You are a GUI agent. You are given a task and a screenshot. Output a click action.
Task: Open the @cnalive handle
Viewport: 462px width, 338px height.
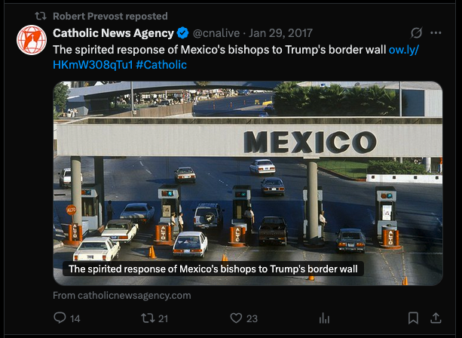[x=216, y=33]
